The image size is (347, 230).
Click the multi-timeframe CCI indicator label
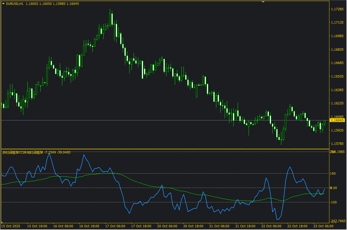point(23,152)
